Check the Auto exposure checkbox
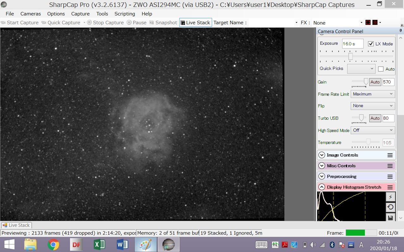 381,69
